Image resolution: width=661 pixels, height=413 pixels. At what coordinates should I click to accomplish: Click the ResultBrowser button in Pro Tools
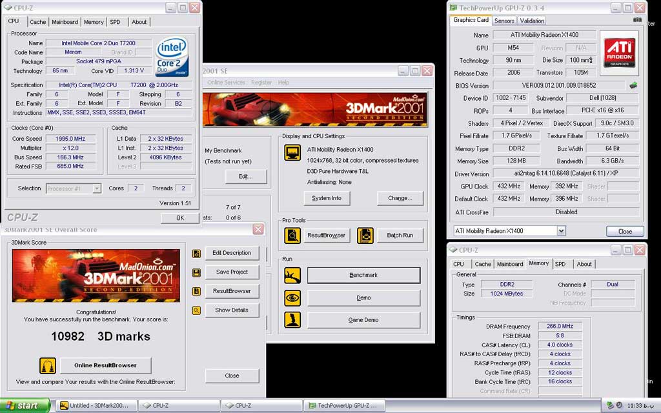click(x=326, y=236)
